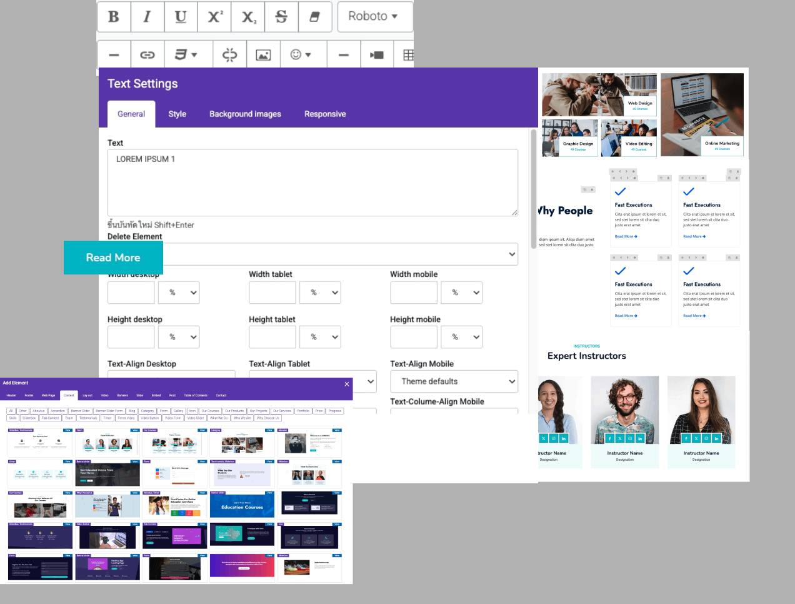Insert an image from the toolbar
795x604 pixels.
tap(263, 55)
